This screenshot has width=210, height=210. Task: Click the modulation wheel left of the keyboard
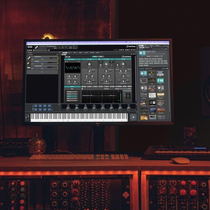[x=28, y=117]
